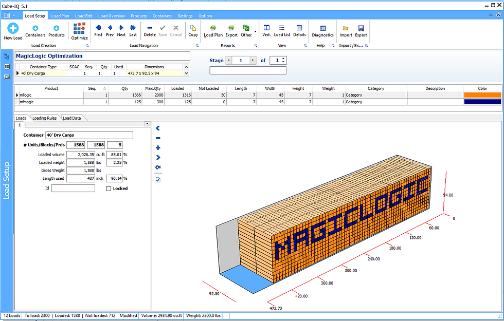
Task: Go to previous Stage
Action: [228, 61]
